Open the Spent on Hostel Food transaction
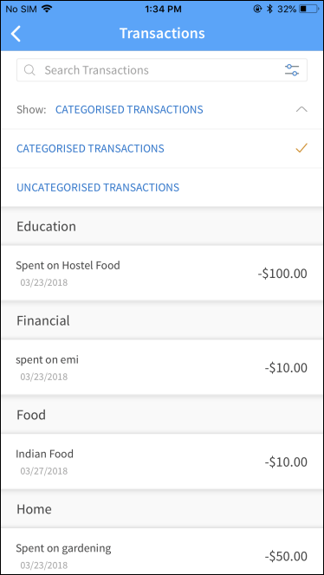The height and width of the screenshot is (575, 324). 162,273
